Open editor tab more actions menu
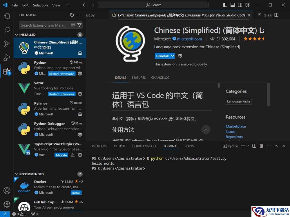The image size is (290, 217). click(284, 15)
